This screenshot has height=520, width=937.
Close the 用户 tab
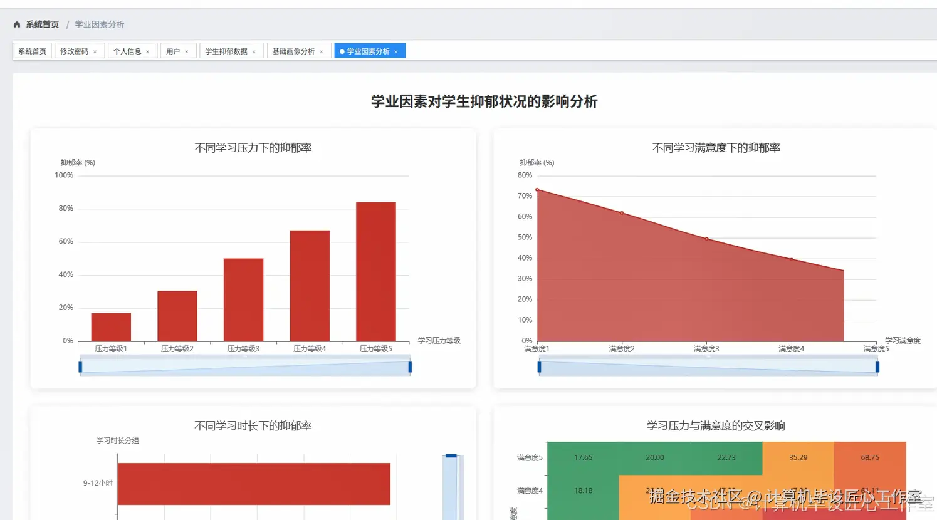click(186, 52)
